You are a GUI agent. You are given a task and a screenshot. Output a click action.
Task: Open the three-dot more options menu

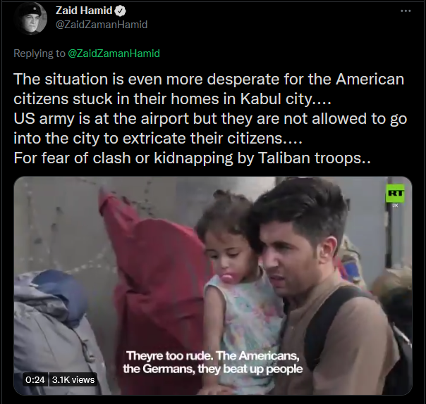406,11
